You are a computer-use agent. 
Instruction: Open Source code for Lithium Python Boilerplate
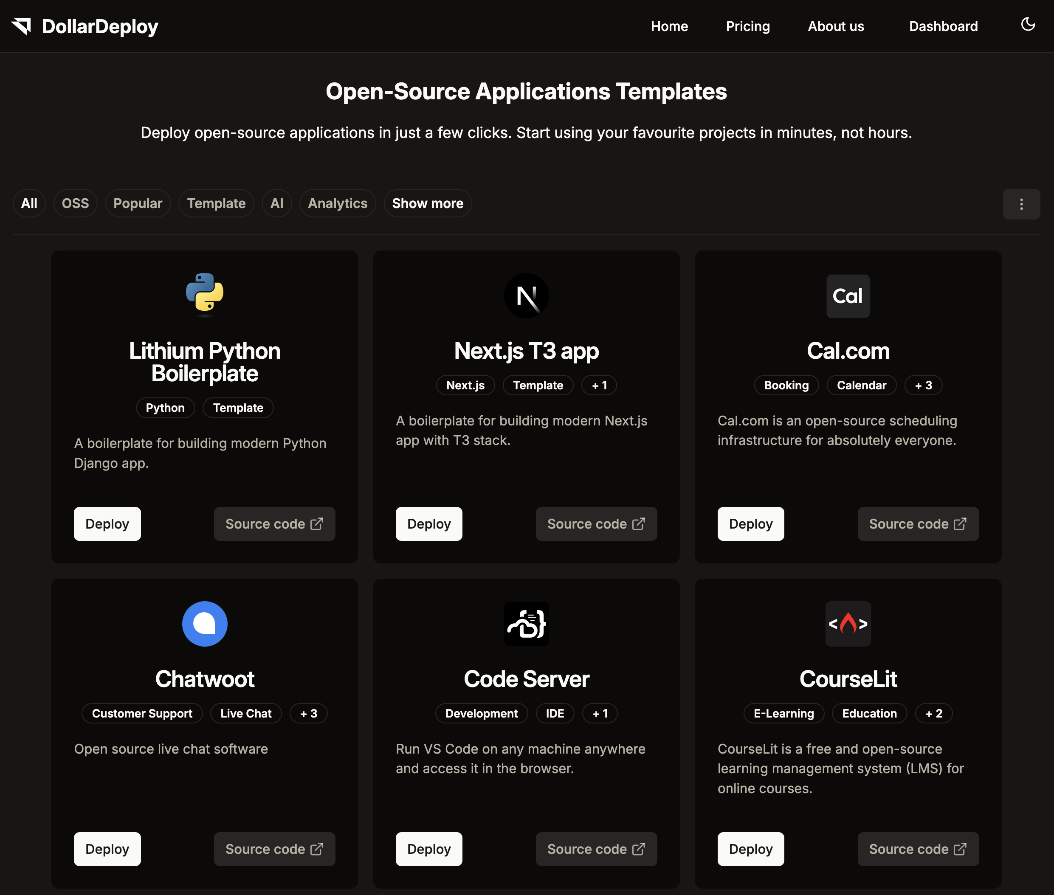tap(274, 523)
